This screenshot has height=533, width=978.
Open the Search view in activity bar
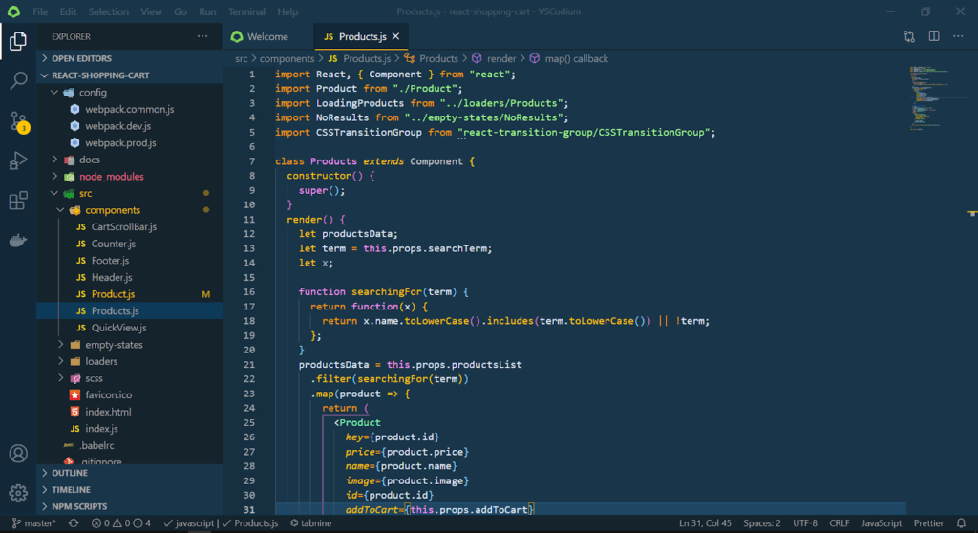18,80
